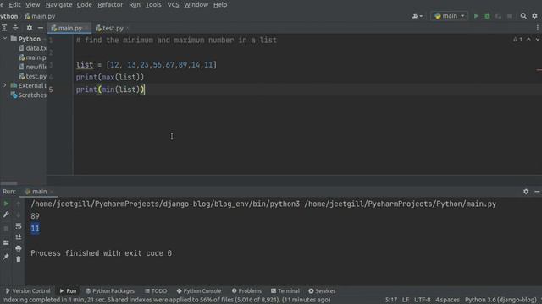Open Run panel settings gear
Viewport: 542px width, 304px height.
[526, 192]
